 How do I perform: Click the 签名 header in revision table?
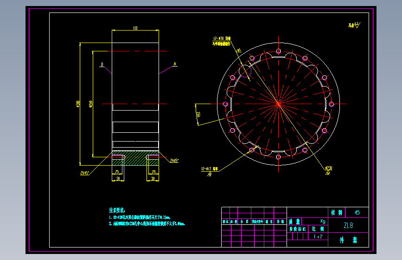point(269,222)
